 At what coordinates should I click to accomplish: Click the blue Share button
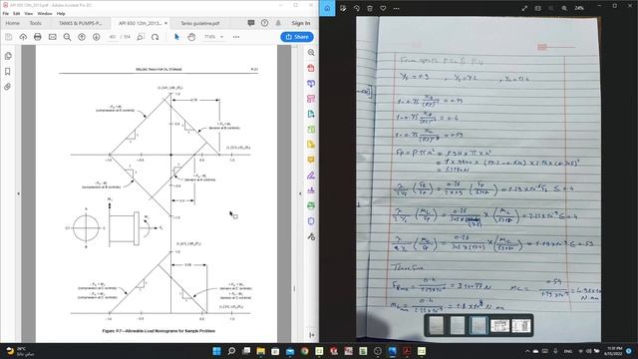[297, 37]
